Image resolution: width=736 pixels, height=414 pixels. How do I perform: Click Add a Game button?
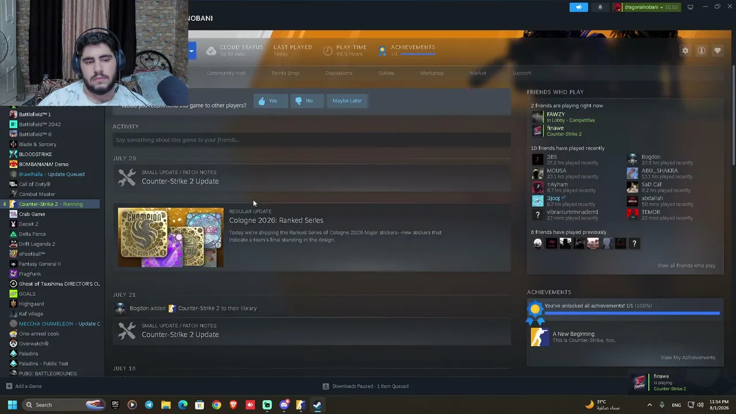click(24, 386)
